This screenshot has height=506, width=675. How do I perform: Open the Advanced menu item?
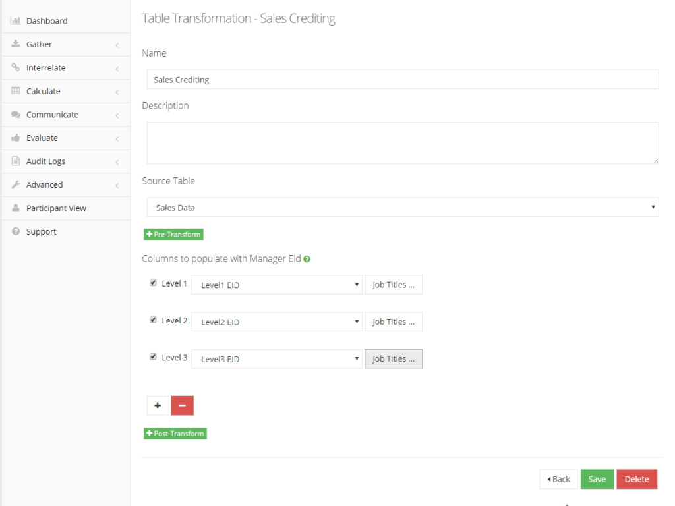(x=66, y=184)
